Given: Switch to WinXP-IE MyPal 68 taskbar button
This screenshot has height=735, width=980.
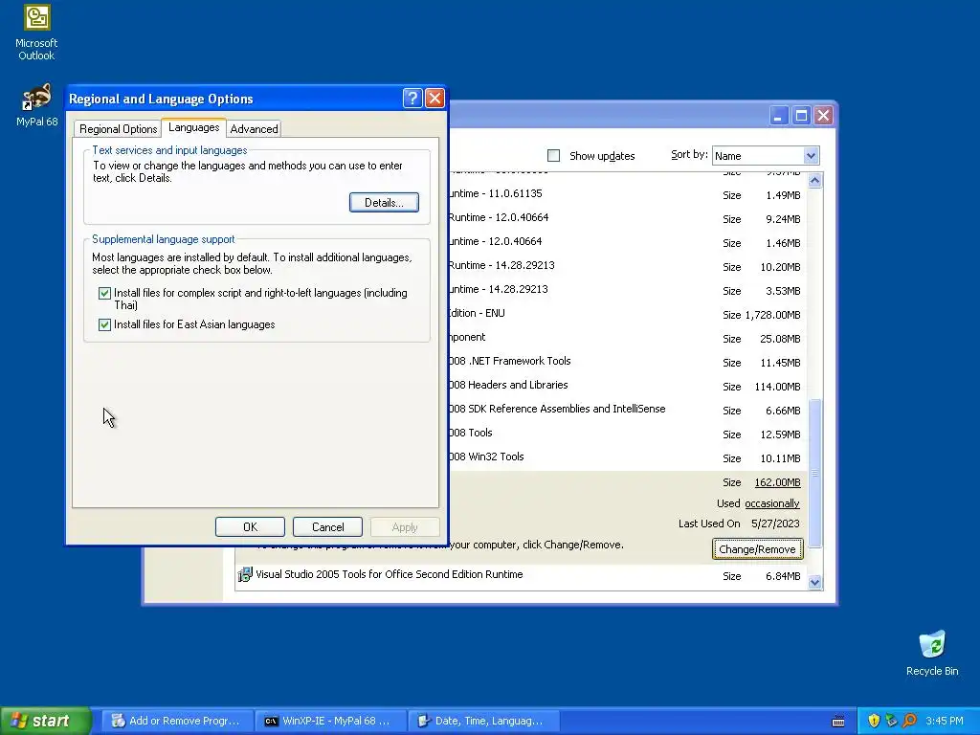Looking at the screenshot, I should [x=330, y=721].
